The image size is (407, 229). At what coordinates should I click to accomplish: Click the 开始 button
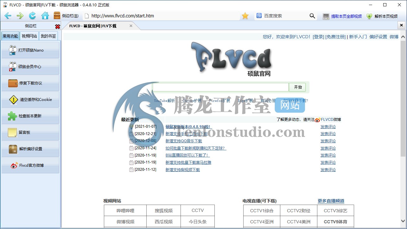click(x=298, y=87)
